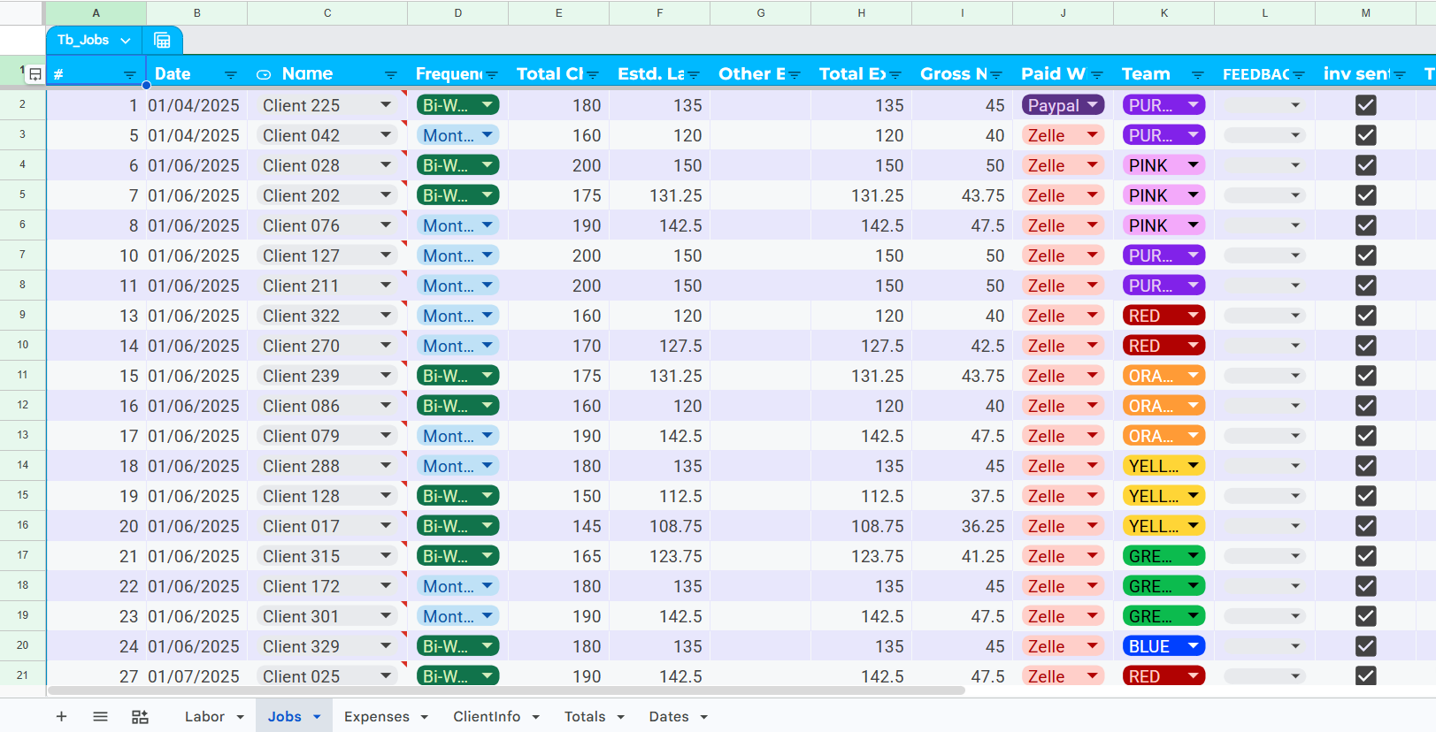The height and width of the screenshot is (732, 1436).
Task: Click the Team column header cell
Action: point(1163,74)
